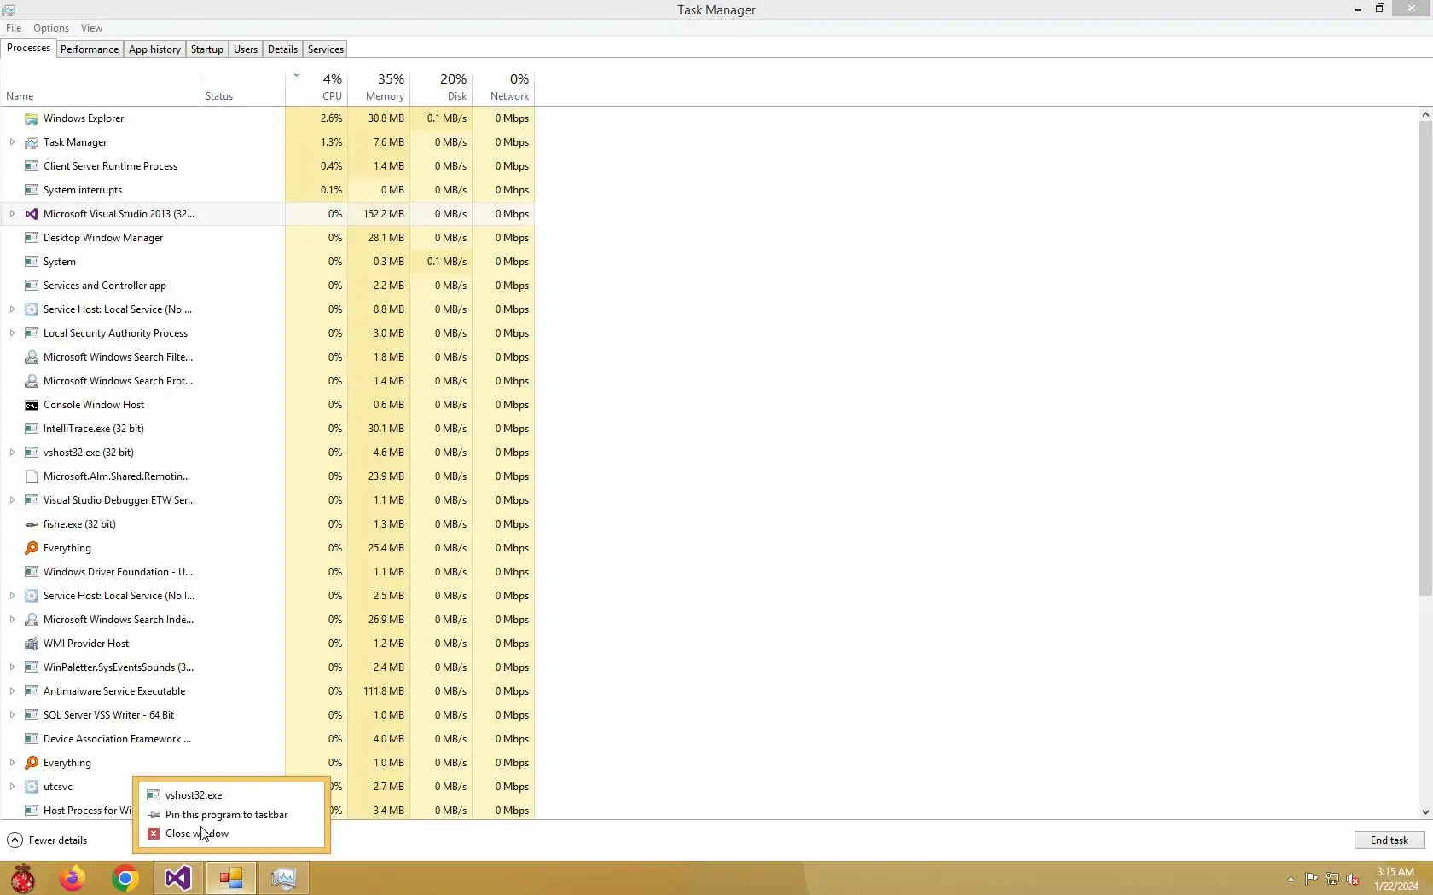Click the Status column header
1433x895 pixels.
click(x=243, y=87)
